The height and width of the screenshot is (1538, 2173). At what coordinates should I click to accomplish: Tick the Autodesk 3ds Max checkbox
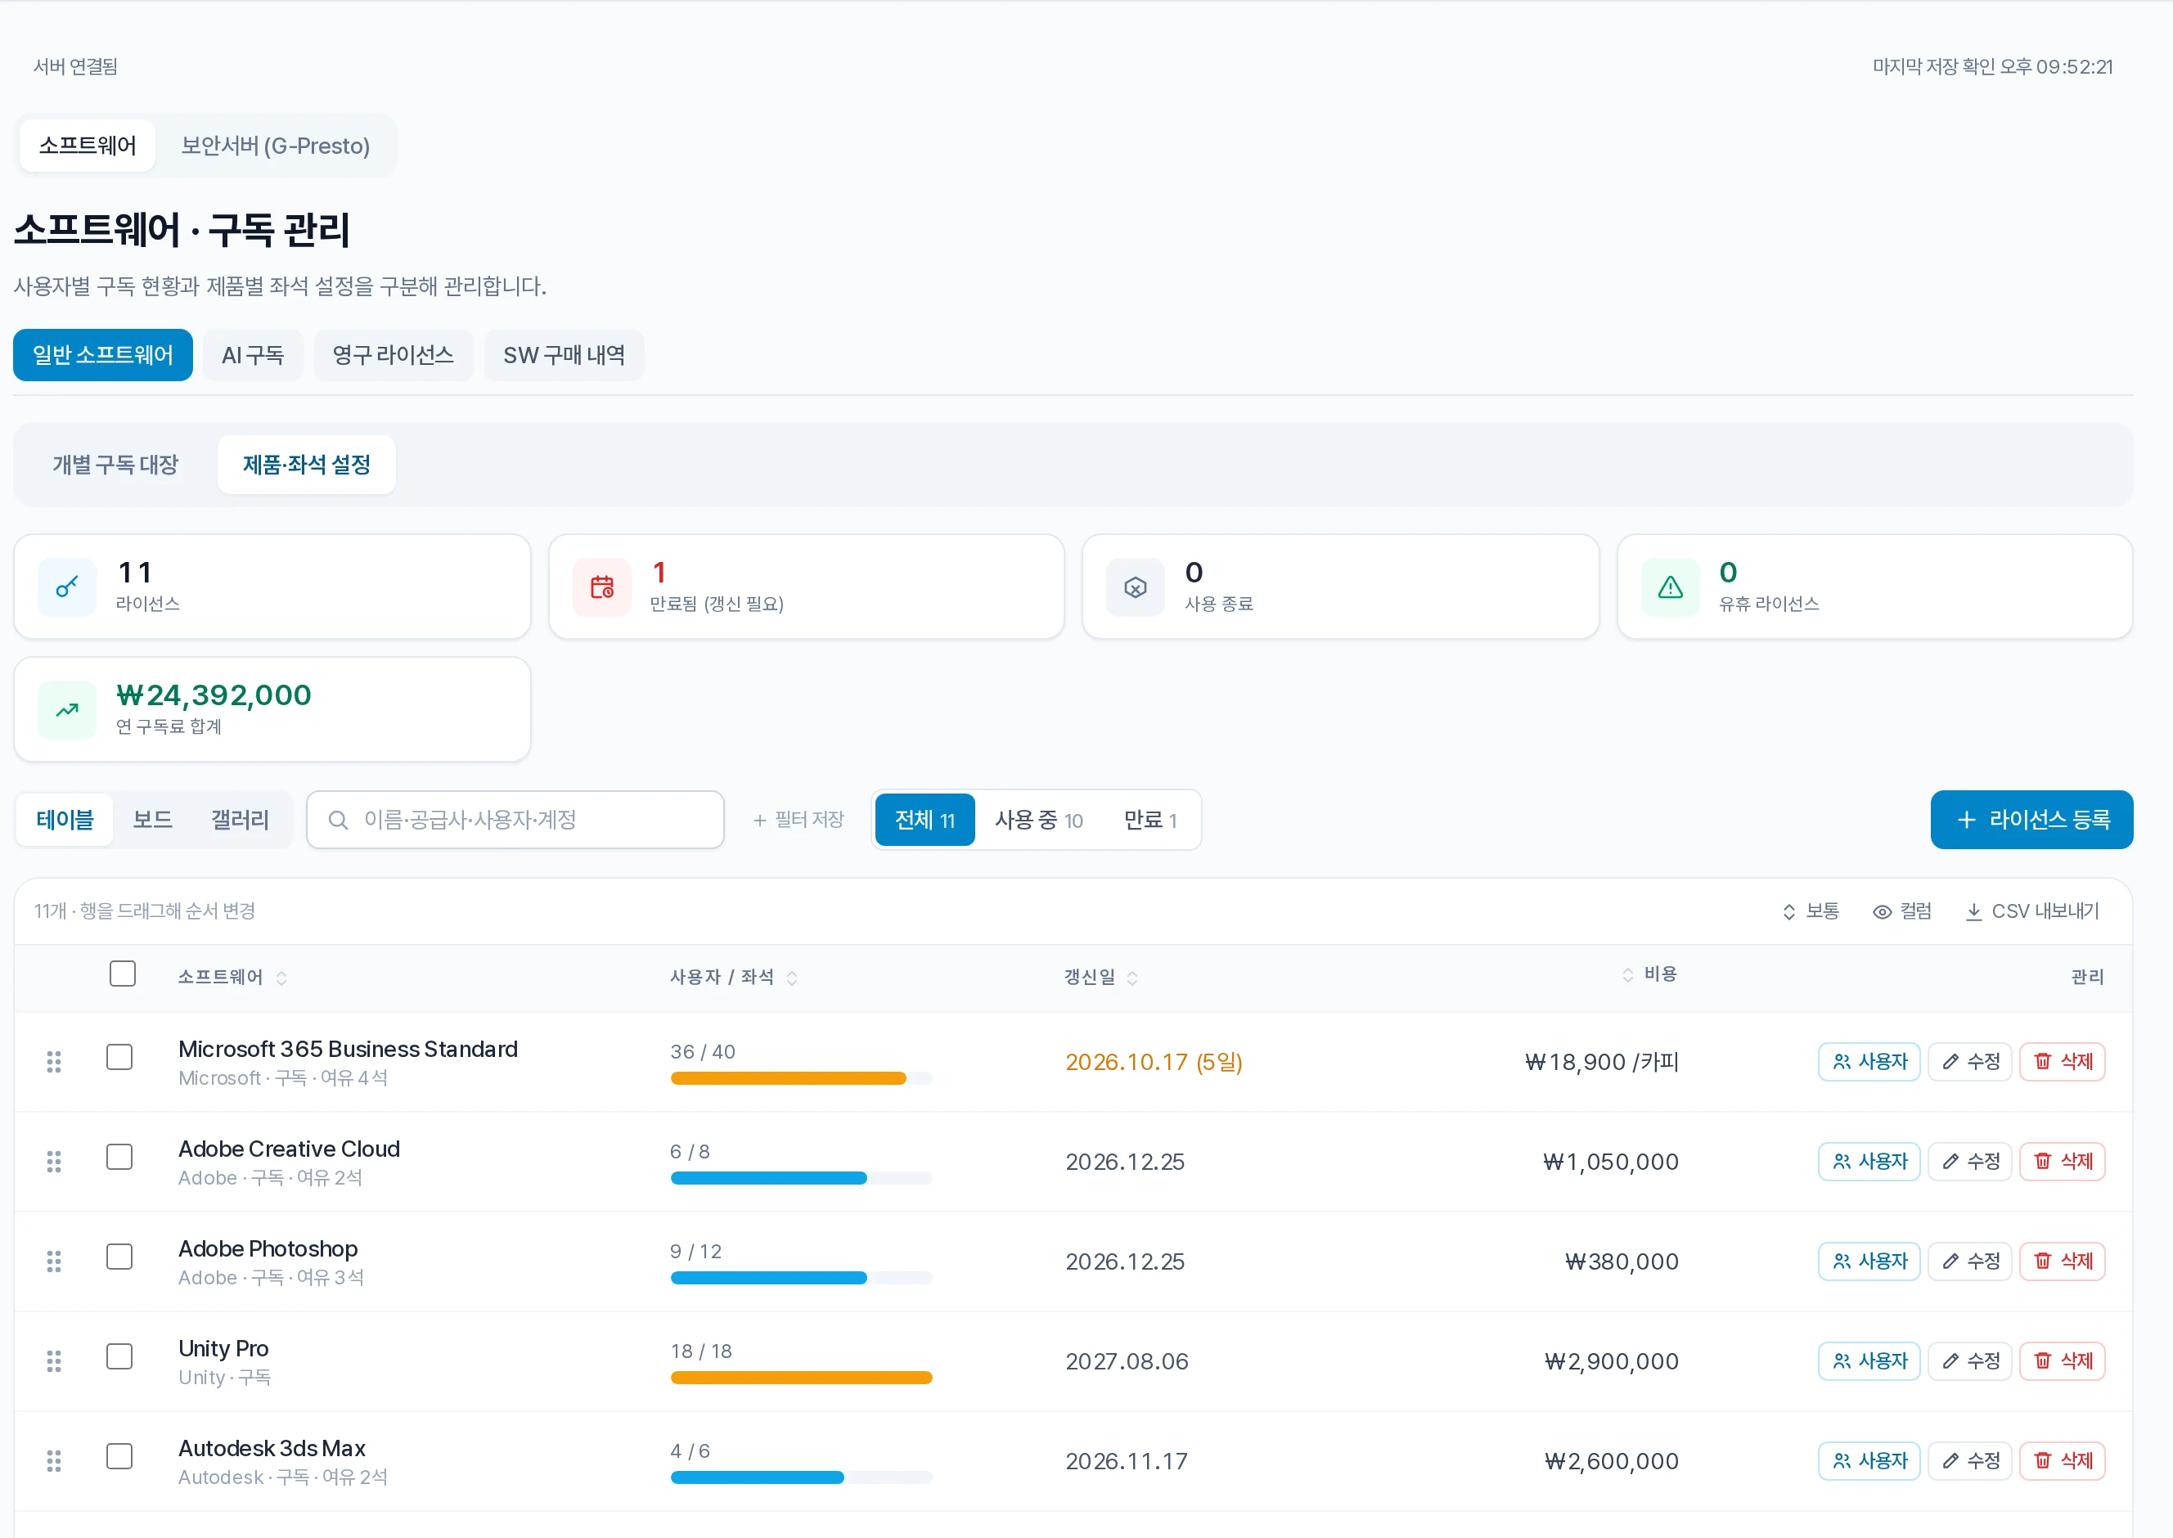(x=119, y=1455)
